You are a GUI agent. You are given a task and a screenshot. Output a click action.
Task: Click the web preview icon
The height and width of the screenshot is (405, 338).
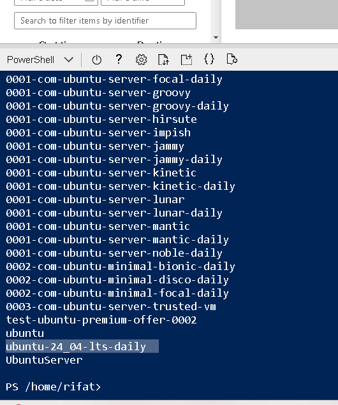(x=231, y=59)
